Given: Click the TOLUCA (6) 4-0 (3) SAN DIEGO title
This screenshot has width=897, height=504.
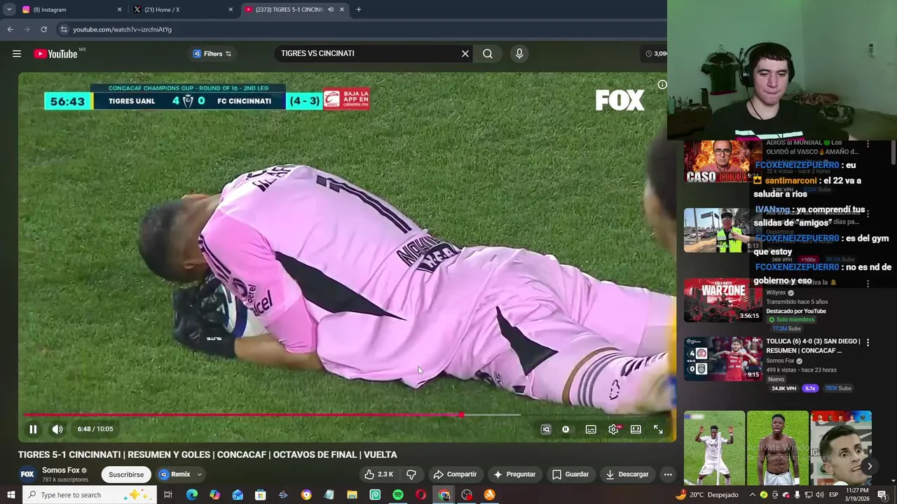Looking at the screenshot, I should click(813, 346).
